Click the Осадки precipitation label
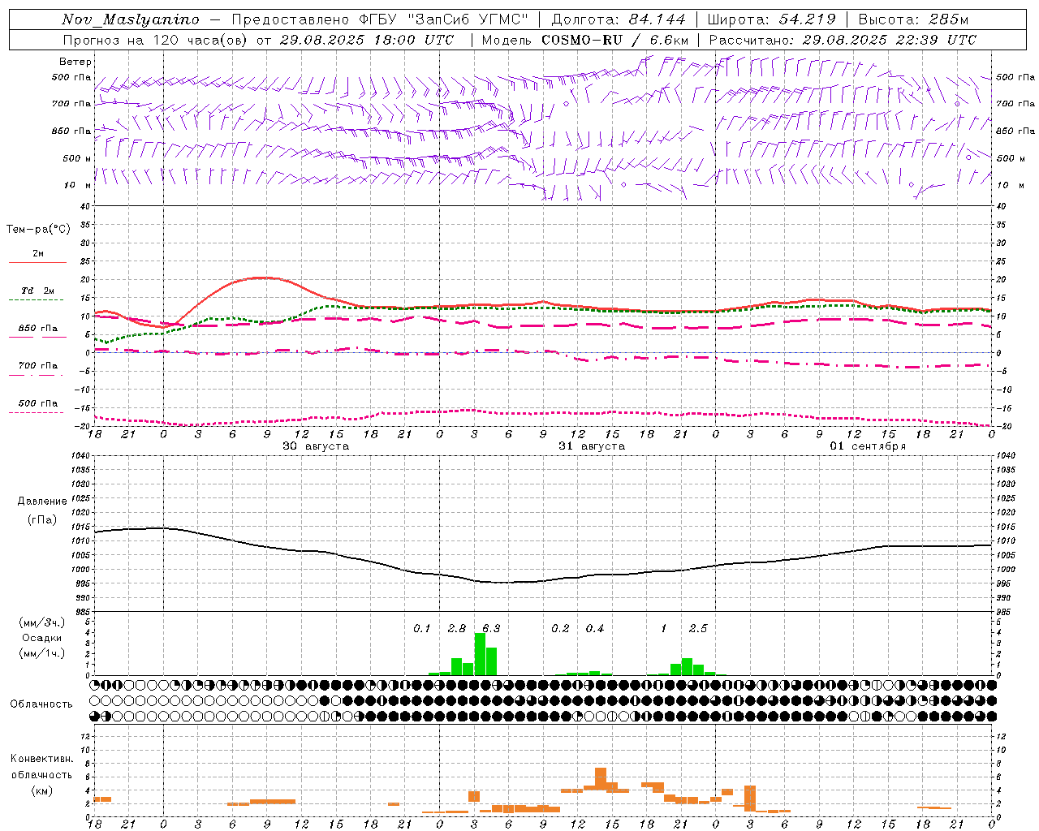 point(42,638)
